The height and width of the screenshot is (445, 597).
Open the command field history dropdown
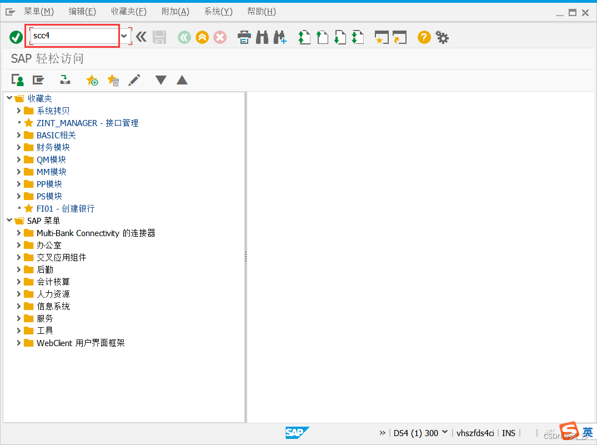tap(124, 36)
